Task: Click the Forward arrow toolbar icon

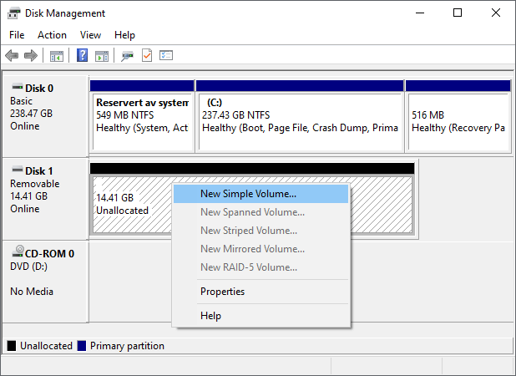Action: coord(31,55)
